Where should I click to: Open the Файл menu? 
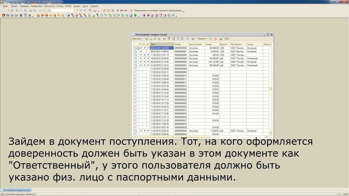pyautogui.click(x=5, y=6)
